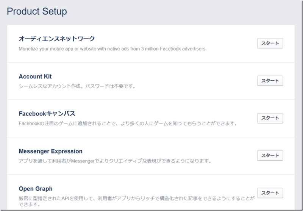303x211 pixels.
Task: Click スタート button for オーディエンスネットワーク
Action: [x=270, y=43]
